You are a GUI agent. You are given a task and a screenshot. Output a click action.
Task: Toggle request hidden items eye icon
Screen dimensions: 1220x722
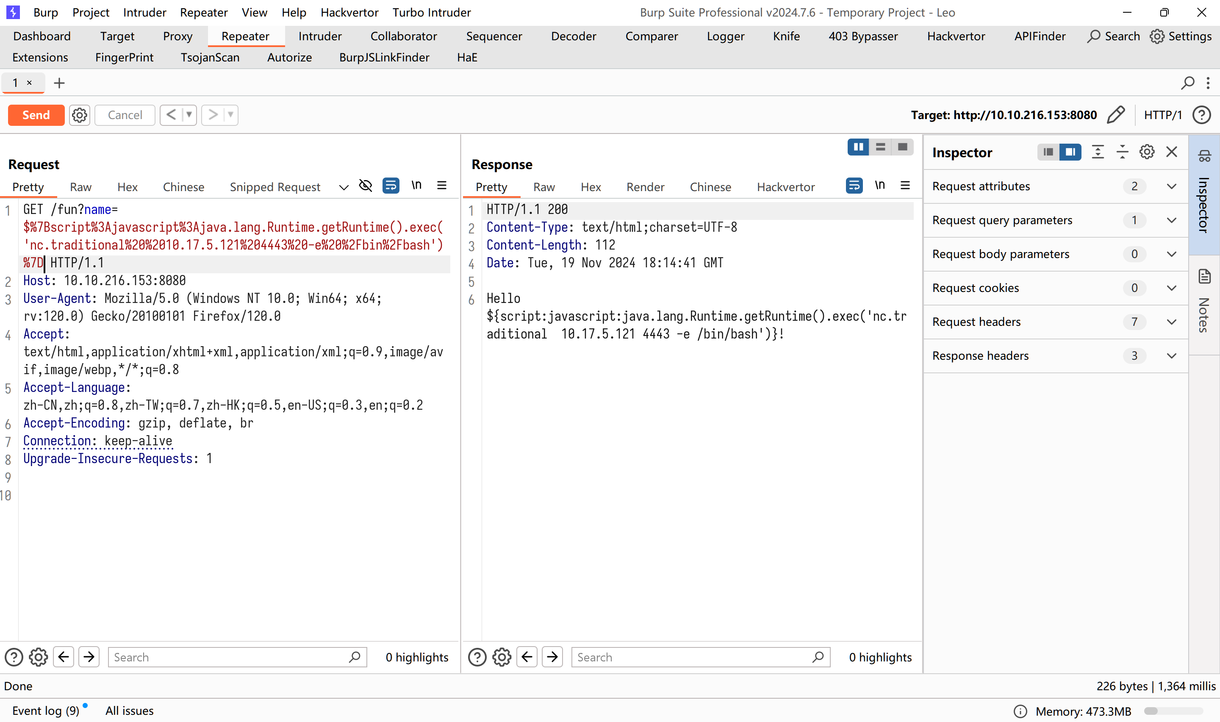pos(366,185)
